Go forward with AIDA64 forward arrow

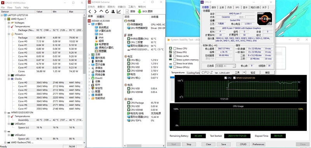tap(95, 12)
